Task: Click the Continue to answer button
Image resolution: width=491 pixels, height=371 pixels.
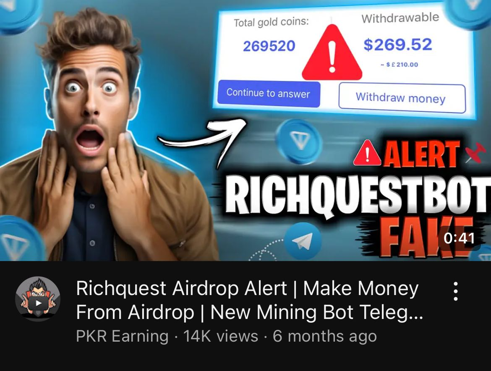Action: [269, 93]
